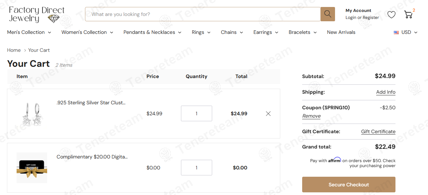
Task: Click the search magnifier button
Action: pyautogui.click(x=327, y=14)
